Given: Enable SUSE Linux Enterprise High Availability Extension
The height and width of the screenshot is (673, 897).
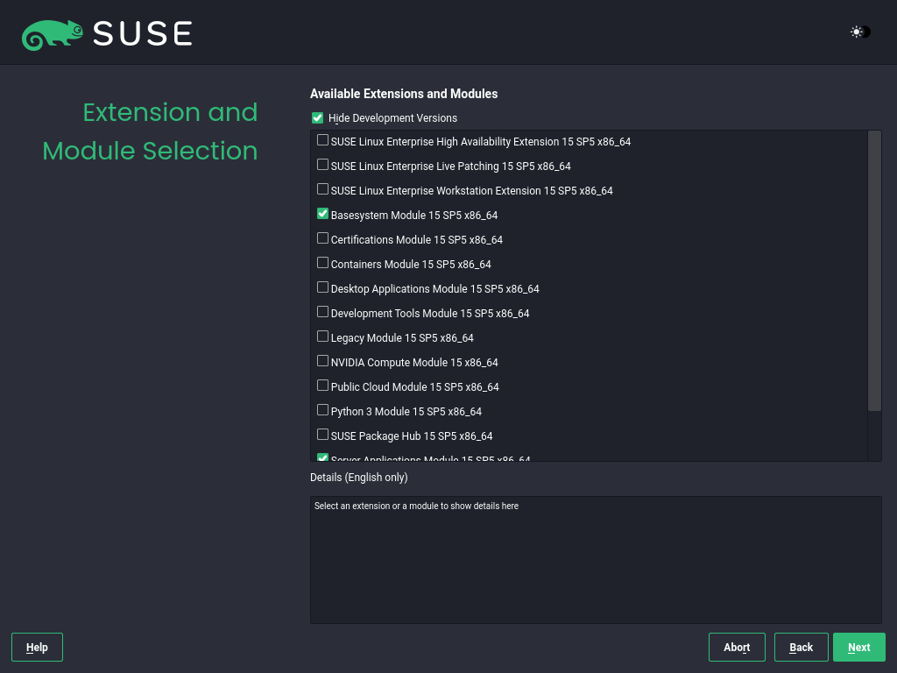Looking at the screenshot, I should (x=322, y=139).
